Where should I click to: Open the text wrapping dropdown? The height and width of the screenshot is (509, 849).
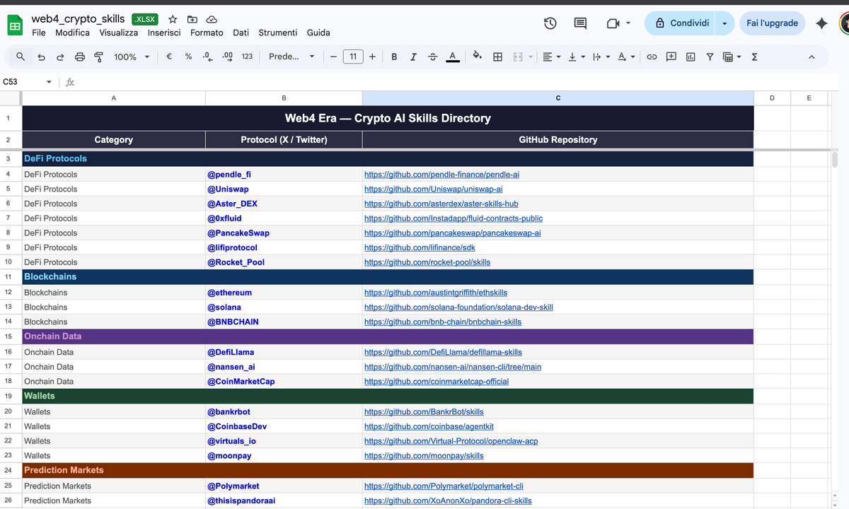pyautogui.click(x=600, y=57)
